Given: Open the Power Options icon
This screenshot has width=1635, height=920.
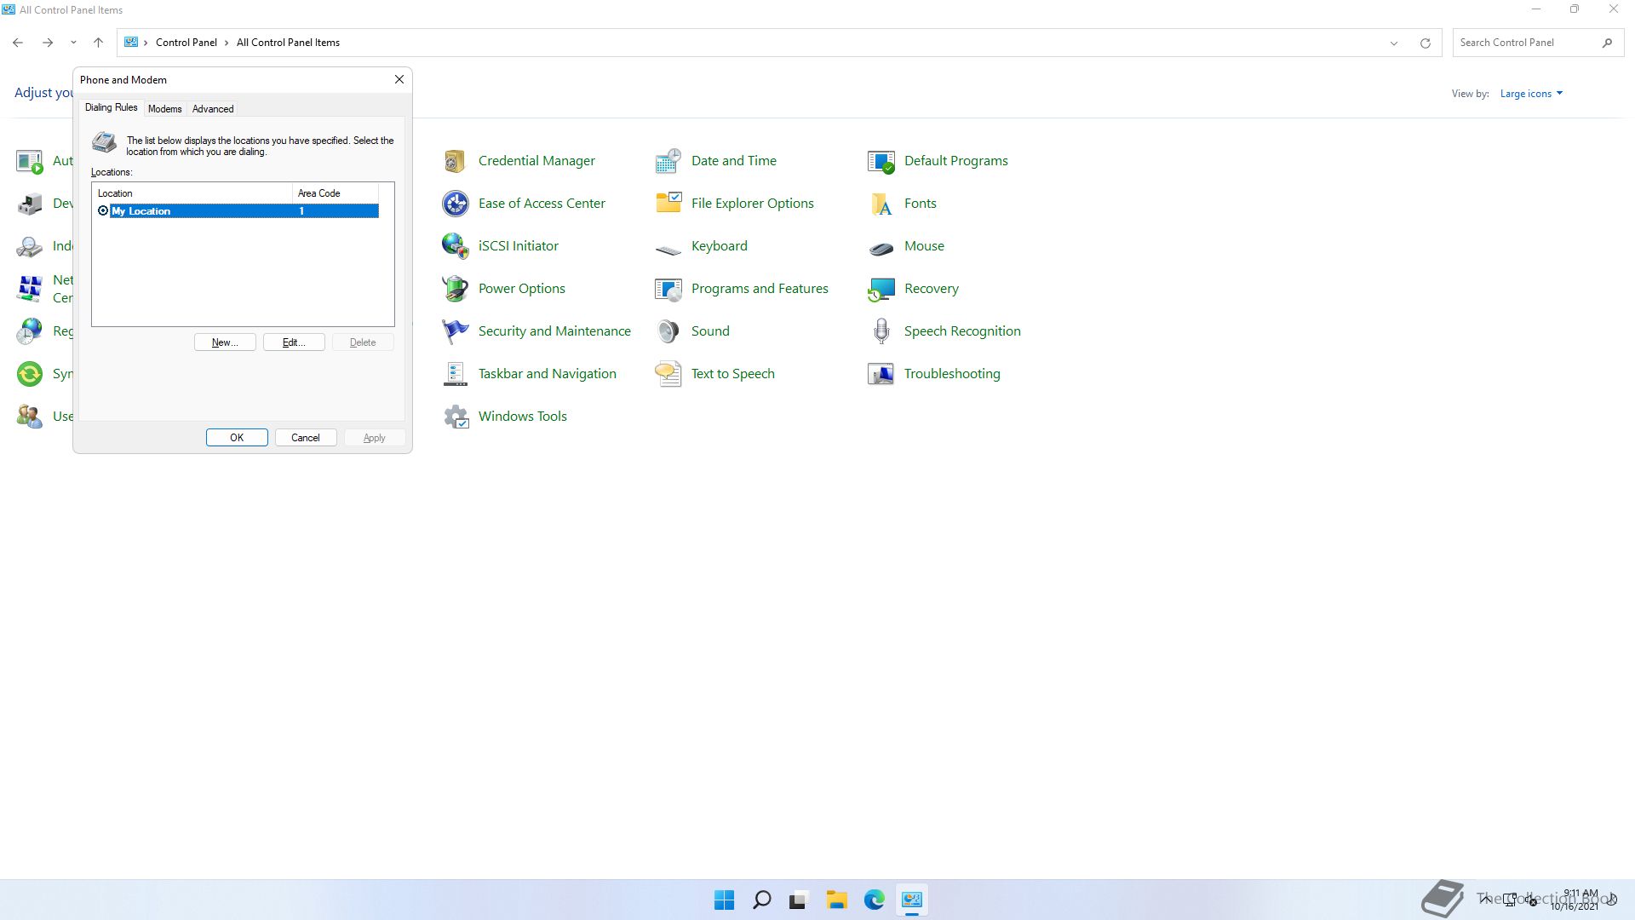Looking at the screenshot, I should pyautogui.click(x=455, y=289).
